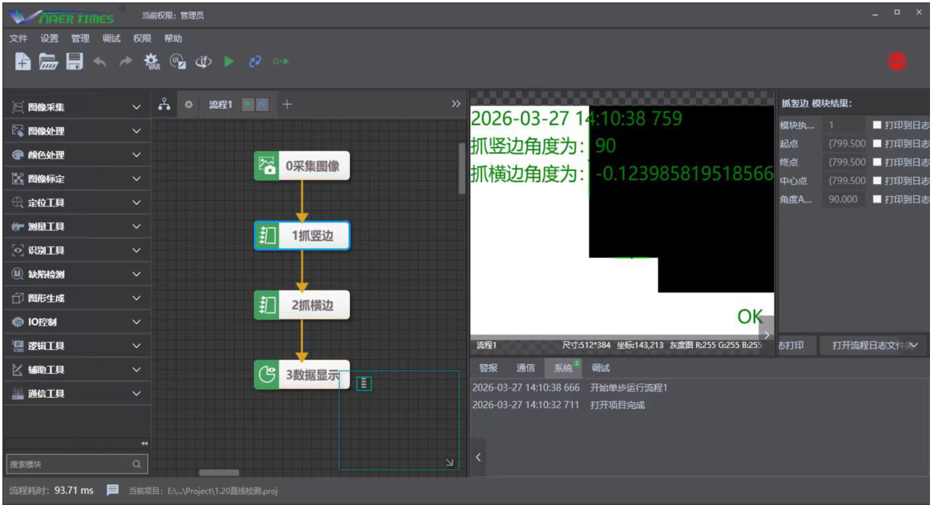Screen dimensions: 934x509
Task: Open the 设置 menu
Action: pos(50,38)
